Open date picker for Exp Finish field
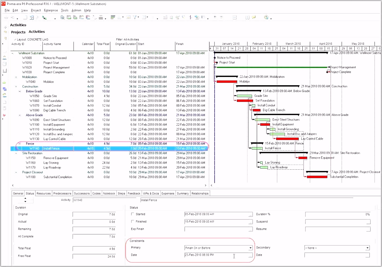 250,229
